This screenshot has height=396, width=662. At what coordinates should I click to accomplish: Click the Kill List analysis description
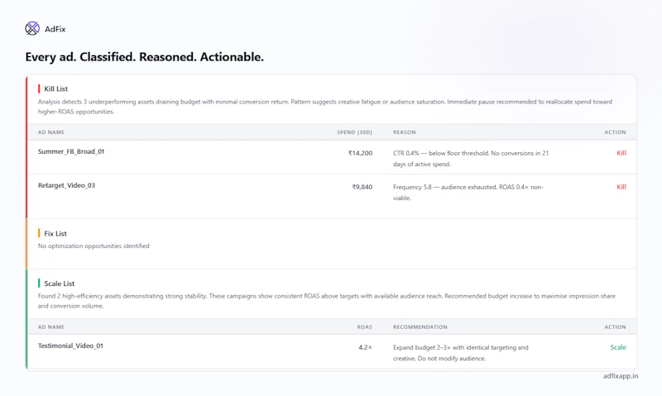tap(325, 107)
